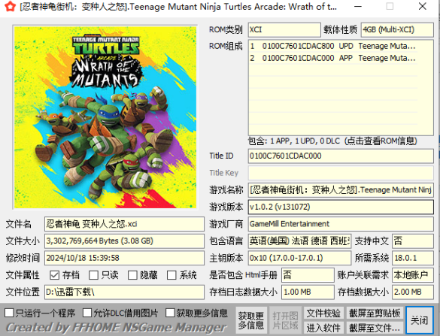Click the 载体性质 field showing 4GB (Multi-XCI)

pyautogui.click(x=397, y=30)
